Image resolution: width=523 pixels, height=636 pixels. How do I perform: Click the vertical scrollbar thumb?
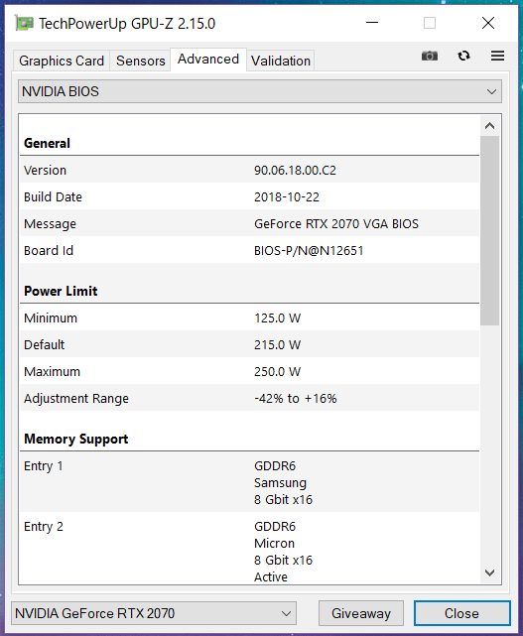point(489,230)
